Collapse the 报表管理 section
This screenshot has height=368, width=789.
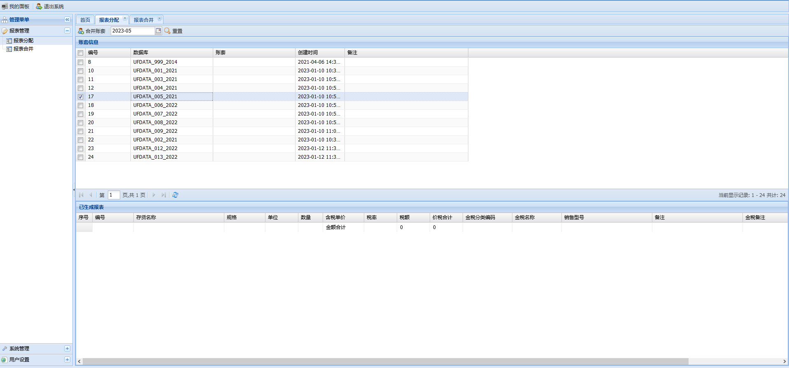pyautogui.click(x=67, y=31)
